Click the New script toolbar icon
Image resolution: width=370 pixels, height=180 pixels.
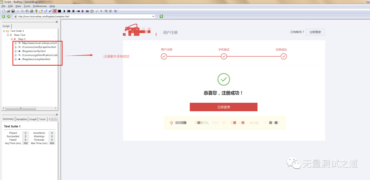pos(4,11)
